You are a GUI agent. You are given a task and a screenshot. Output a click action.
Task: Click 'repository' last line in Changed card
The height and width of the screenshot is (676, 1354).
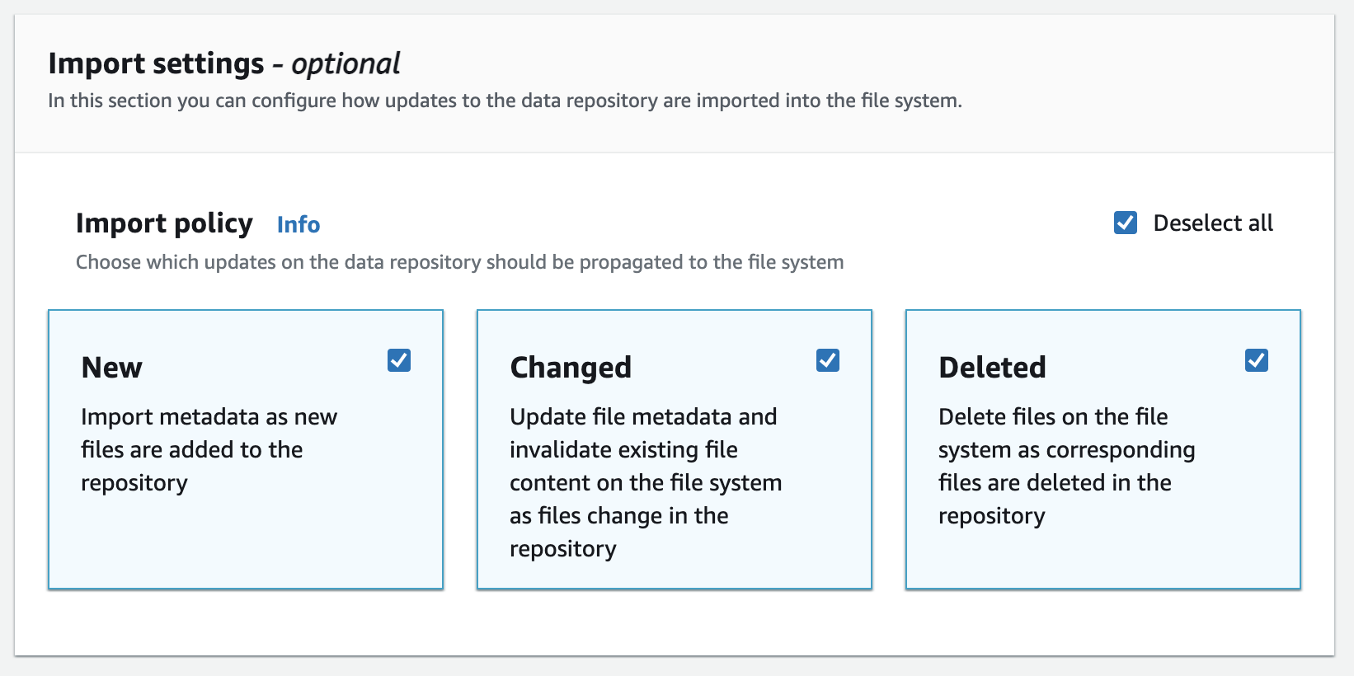click(x=563, y=549)
